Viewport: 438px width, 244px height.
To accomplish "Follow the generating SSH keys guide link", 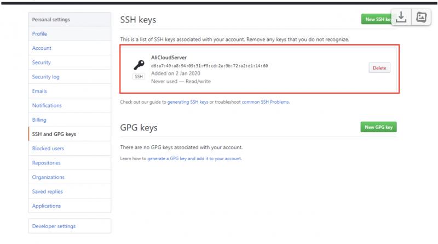I will pos(188,102).
